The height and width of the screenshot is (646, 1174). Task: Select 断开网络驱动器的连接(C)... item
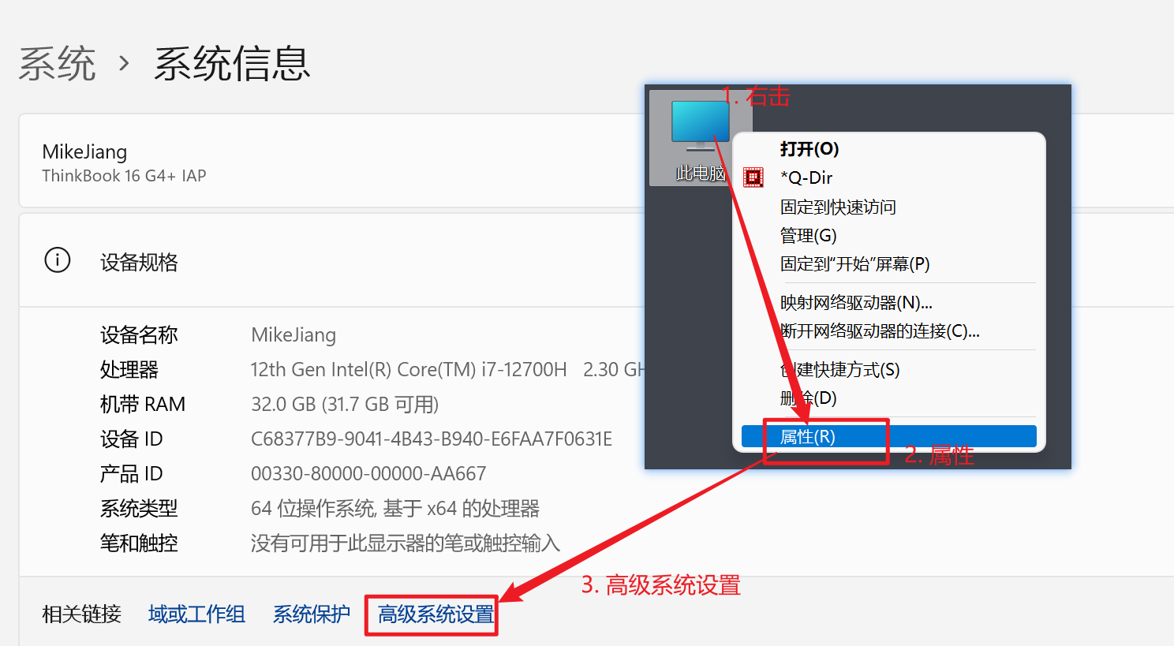tap(880, 330)
